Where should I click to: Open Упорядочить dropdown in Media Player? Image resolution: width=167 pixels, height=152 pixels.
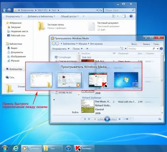[x=61, y=49]
